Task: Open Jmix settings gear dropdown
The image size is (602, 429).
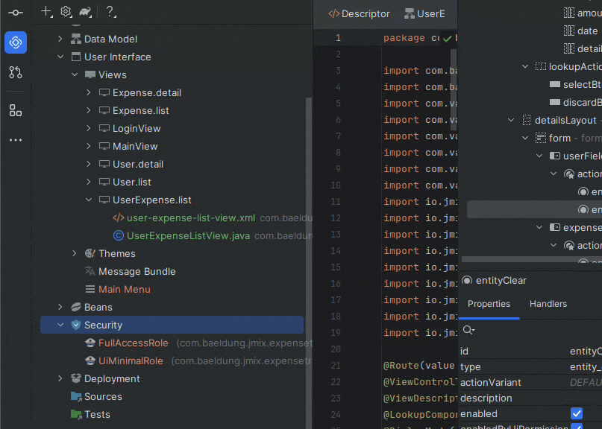Action: [x=66, y=12]
